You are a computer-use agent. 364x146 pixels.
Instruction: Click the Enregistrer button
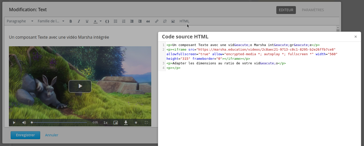coord(25,135)
